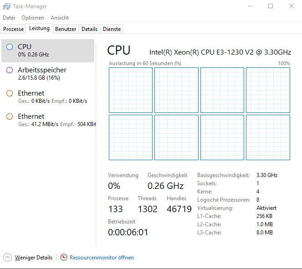The image size is (302, 269).
Task: Click the top-left CPU core graph
Action: tap(131, 90)
